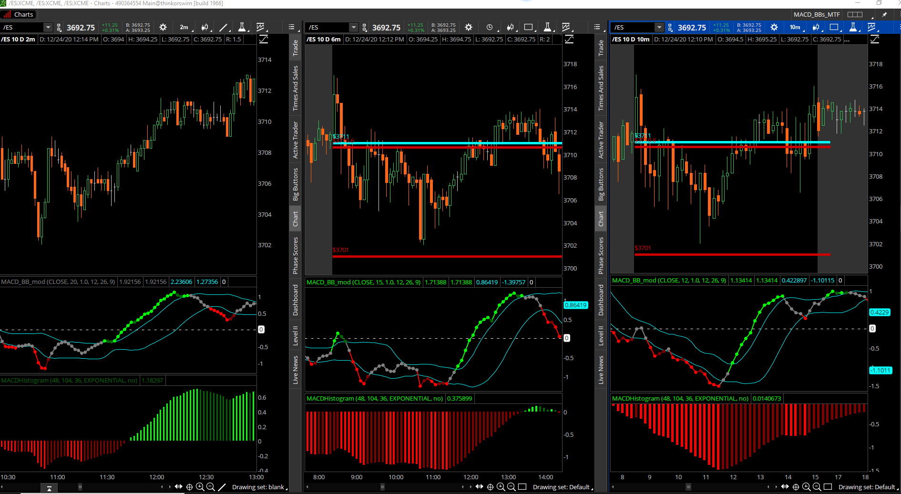
Task: Open Studies flask icon in left chart
Action: (242, 28)
